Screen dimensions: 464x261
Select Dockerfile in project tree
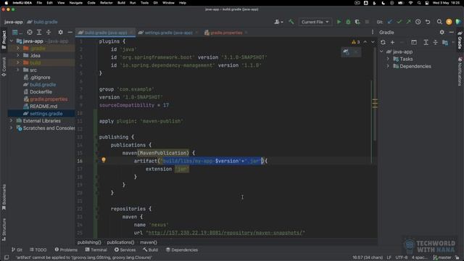(41, 92)
